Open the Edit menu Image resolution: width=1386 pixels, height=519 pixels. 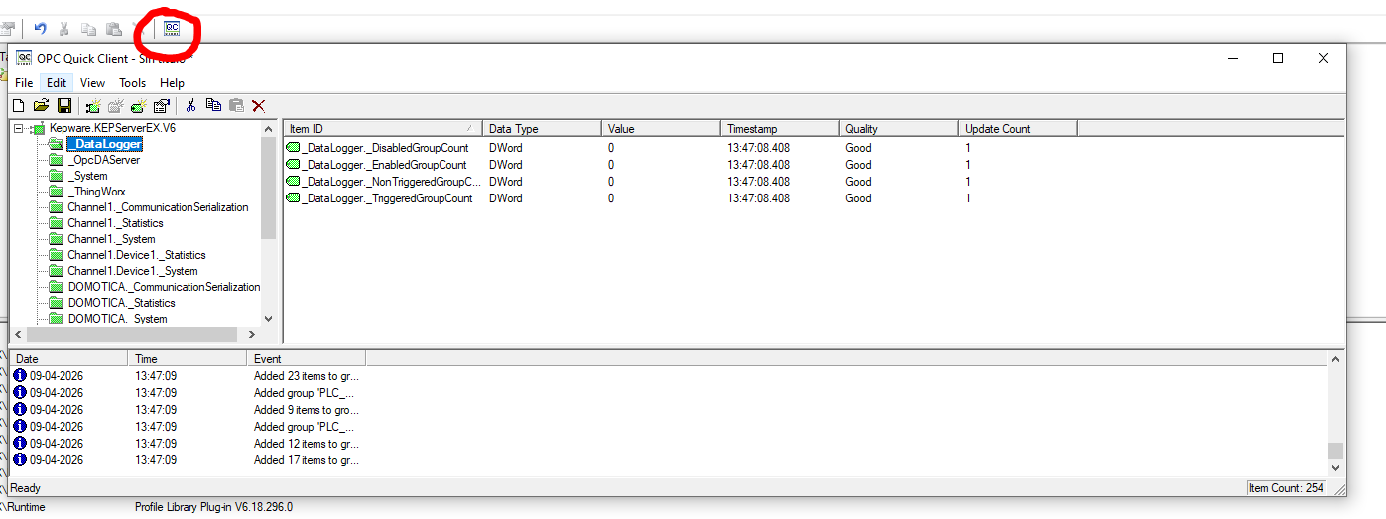57,83
